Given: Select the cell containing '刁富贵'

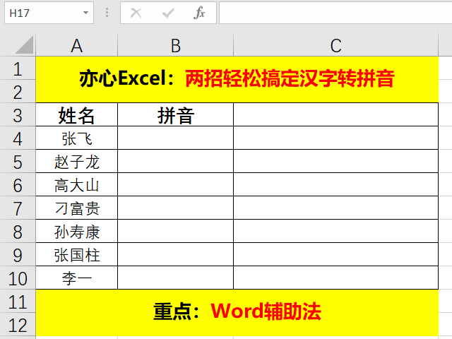Looking at the screenshot, I should 77,208.
